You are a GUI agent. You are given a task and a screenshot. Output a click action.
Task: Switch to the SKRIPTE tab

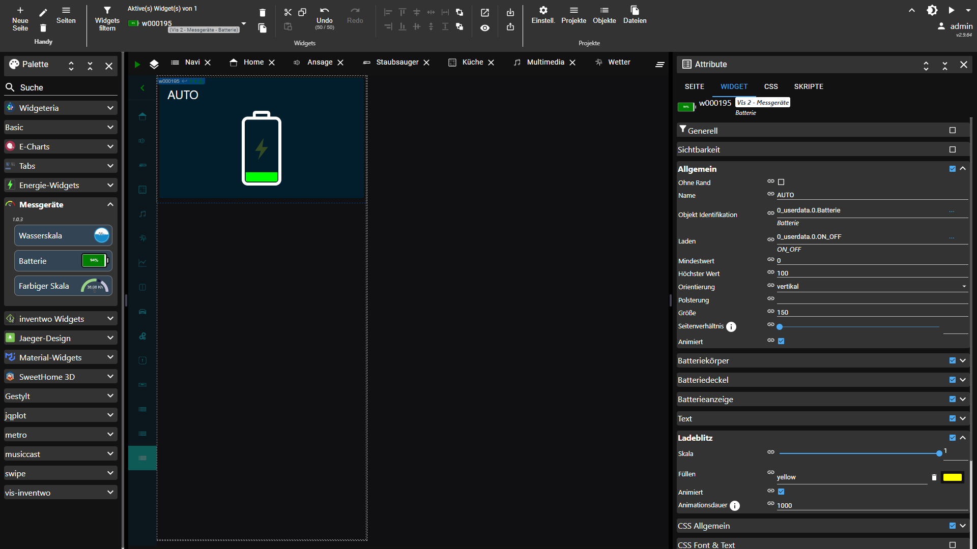(x=809, y=86)
